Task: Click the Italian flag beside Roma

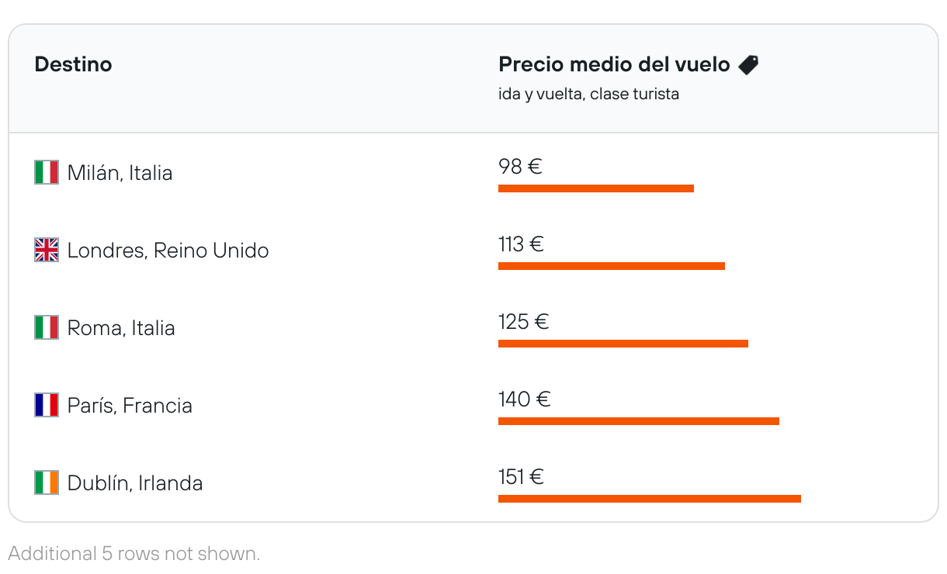Action: [47, 327]
